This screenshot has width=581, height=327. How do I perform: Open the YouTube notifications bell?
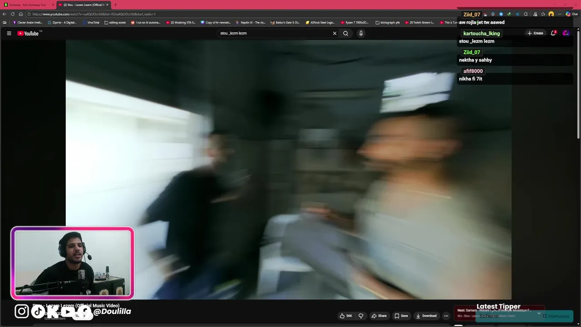553,33
